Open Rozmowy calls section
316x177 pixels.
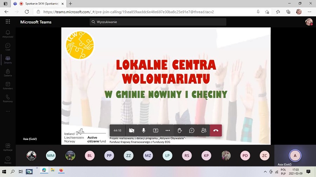click(x=8, y=99)
